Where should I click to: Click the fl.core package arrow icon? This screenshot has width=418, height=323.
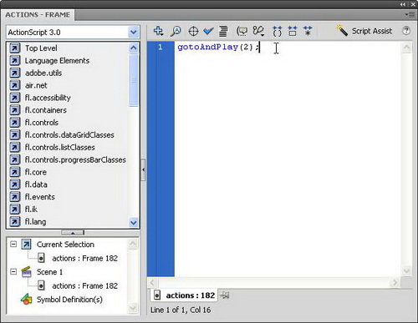pyautogui.click(x=15, y=172)
